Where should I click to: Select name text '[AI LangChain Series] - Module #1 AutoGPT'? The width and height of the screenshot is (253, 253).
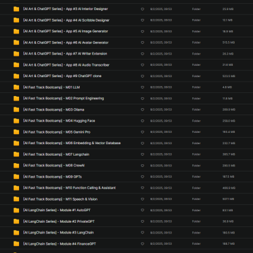57,210
